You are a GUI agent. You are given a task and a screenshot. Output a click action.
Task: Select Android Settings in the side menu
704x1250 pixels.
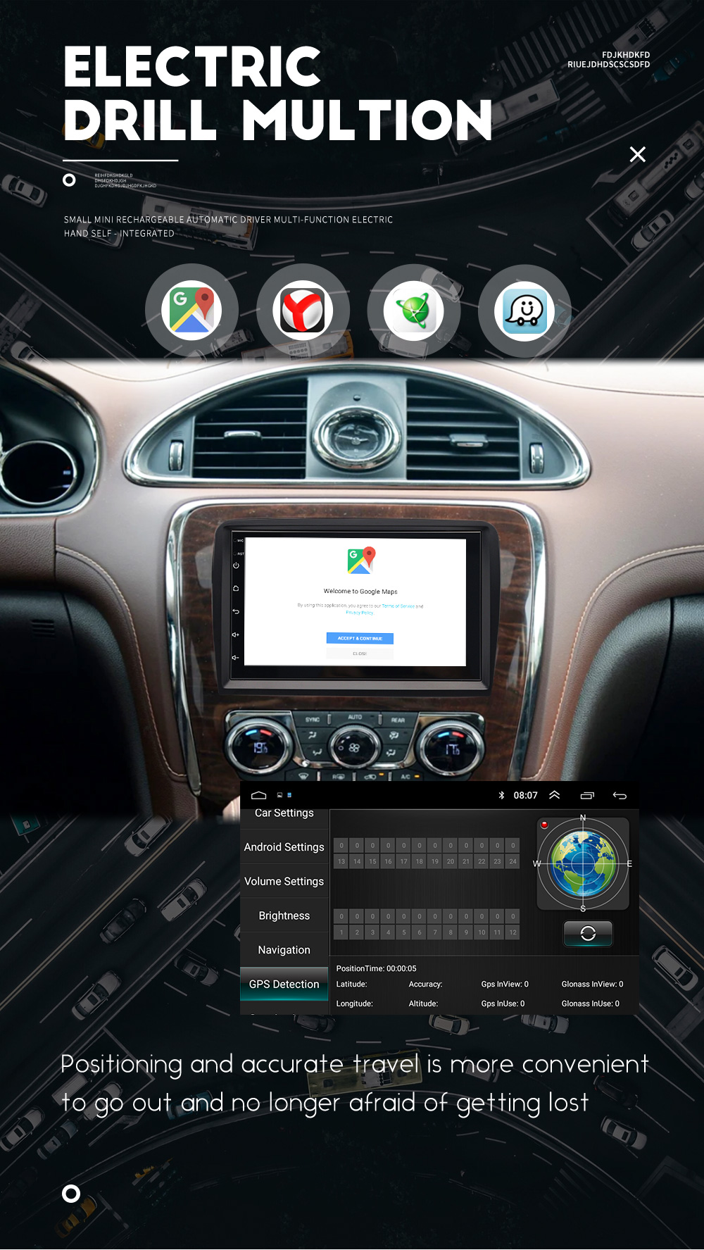click(x=284, y=847)
